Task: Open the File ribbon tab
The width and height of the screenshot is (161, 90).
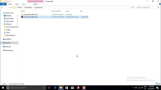Action: click(3, 4)
